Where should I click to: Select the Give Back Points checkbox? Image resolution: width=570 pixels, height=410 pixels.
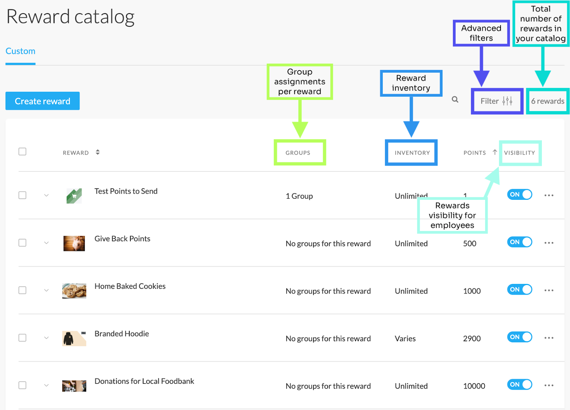(22, 243)
